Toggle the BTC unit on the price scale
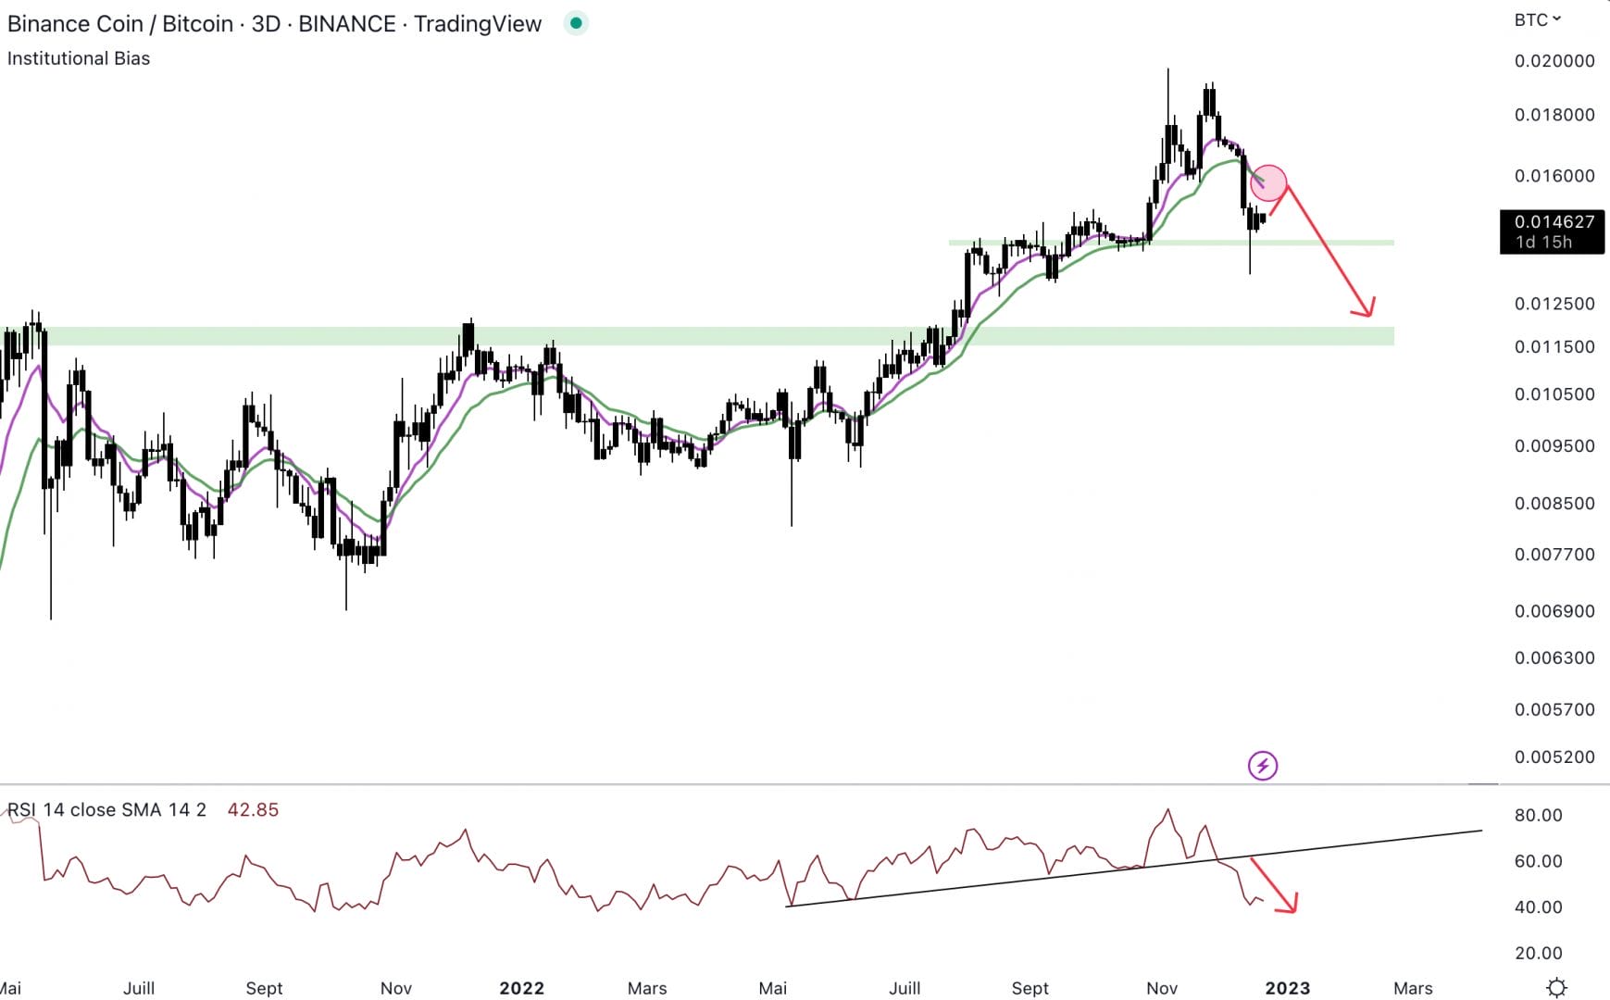1610x1000 pixels. 1532,19
